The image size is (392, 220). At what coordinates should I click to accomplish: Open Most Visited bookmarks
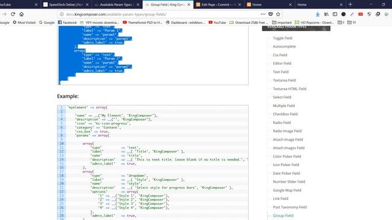click(x=24, y=23)
